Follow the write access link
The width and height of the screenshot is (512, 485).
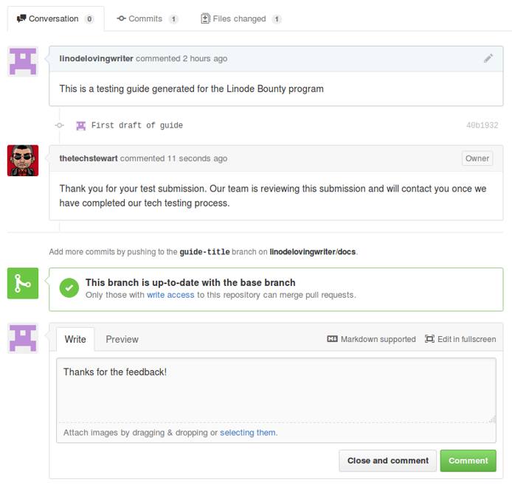[x=170, y=295]
